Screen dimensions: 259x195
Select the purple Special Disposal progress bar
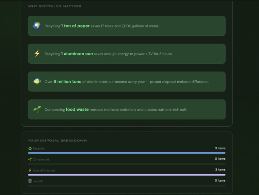pos(127,175)
